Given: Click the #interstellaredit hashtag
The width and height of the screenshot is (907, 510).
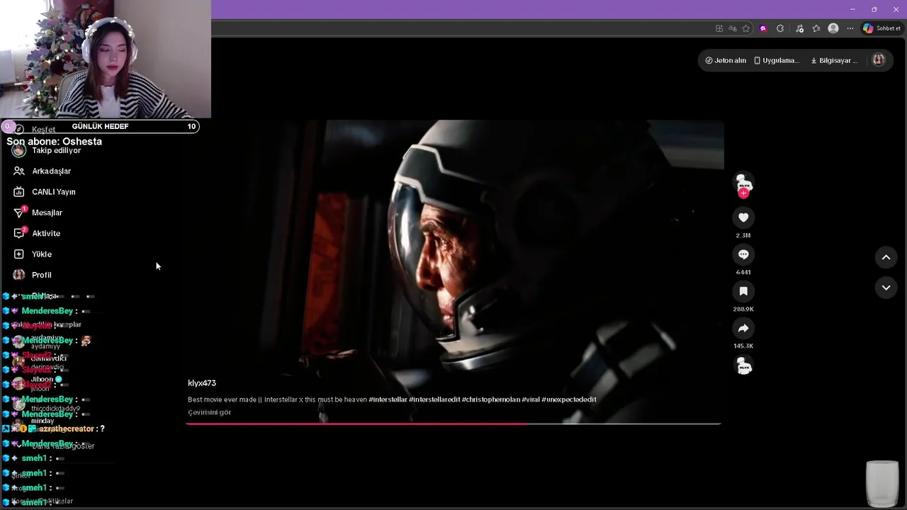Looking at the screenshot, I should point(434,399).
